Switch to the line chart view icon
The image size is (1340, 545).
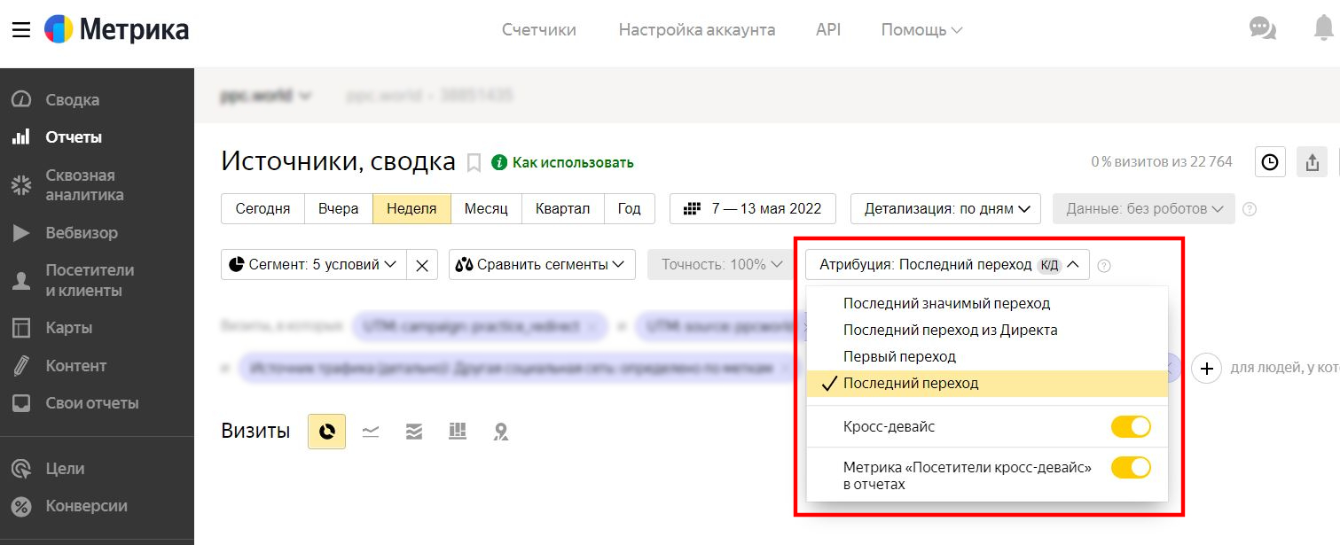371,432
